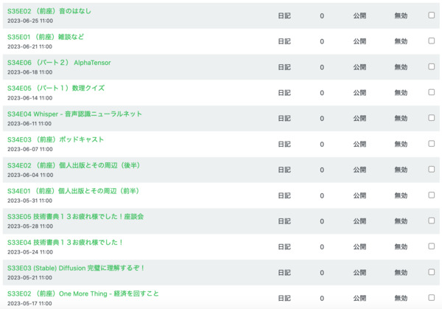Check the S34E04 Whisper row checkbox
The height and width of the screenshot is (309, 442).
tap(431, 118)
